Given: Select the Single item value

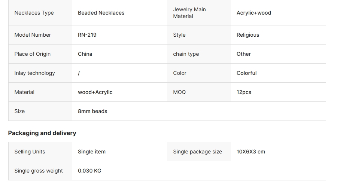Looking at the screenshot, I should point(92,152).
